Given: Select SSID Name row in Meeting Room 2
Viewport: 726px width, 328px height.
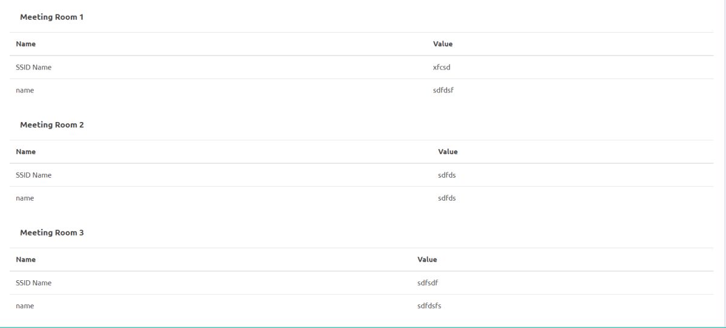Looking at the screenshot, I should pyautogui.click(x=362, y=175).
